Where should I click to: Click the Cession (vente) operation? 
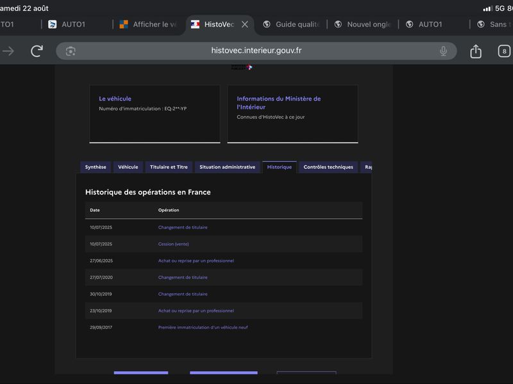tap(173, 244)
